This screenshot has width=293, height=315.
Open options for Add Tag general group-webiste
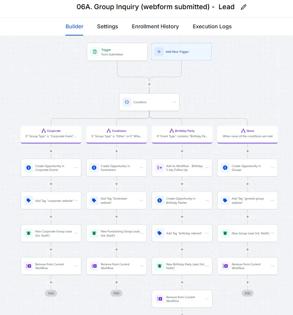click(272, 200)
